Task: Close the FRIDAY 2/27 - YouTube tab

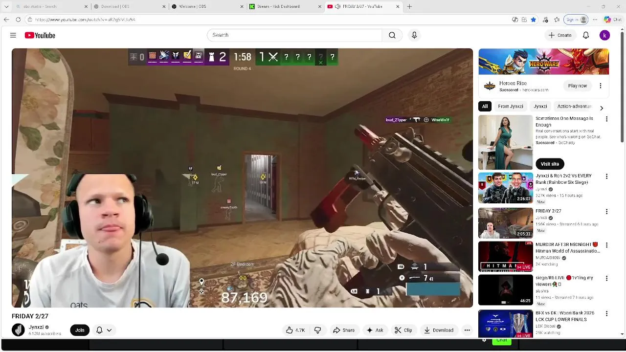Action: coord(398,6)
